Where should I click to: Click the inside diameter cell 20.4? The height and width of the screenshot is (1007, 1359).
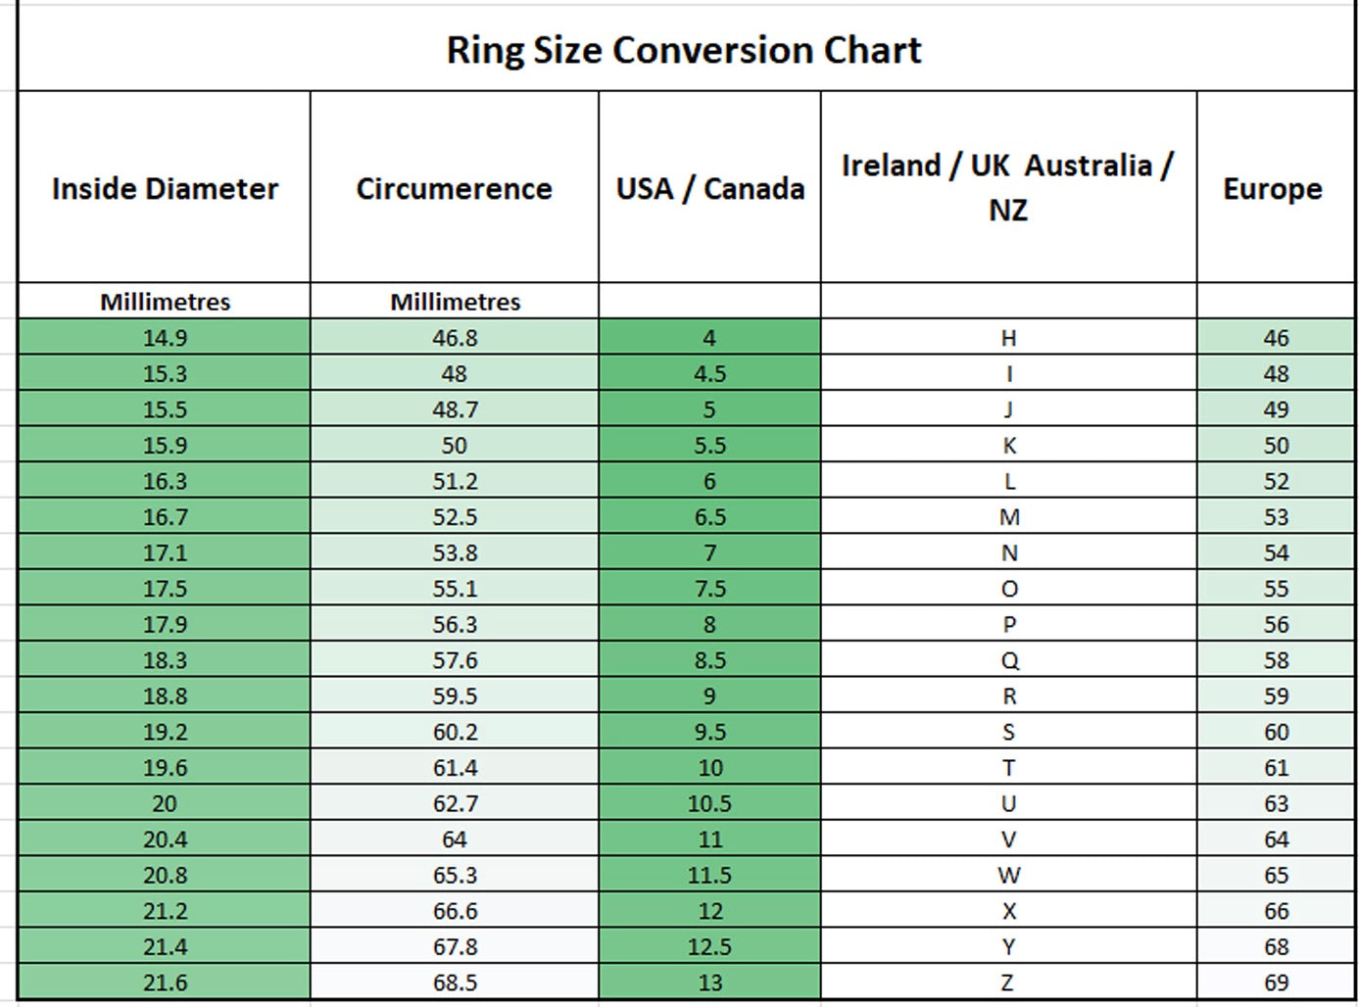[165, 839]
